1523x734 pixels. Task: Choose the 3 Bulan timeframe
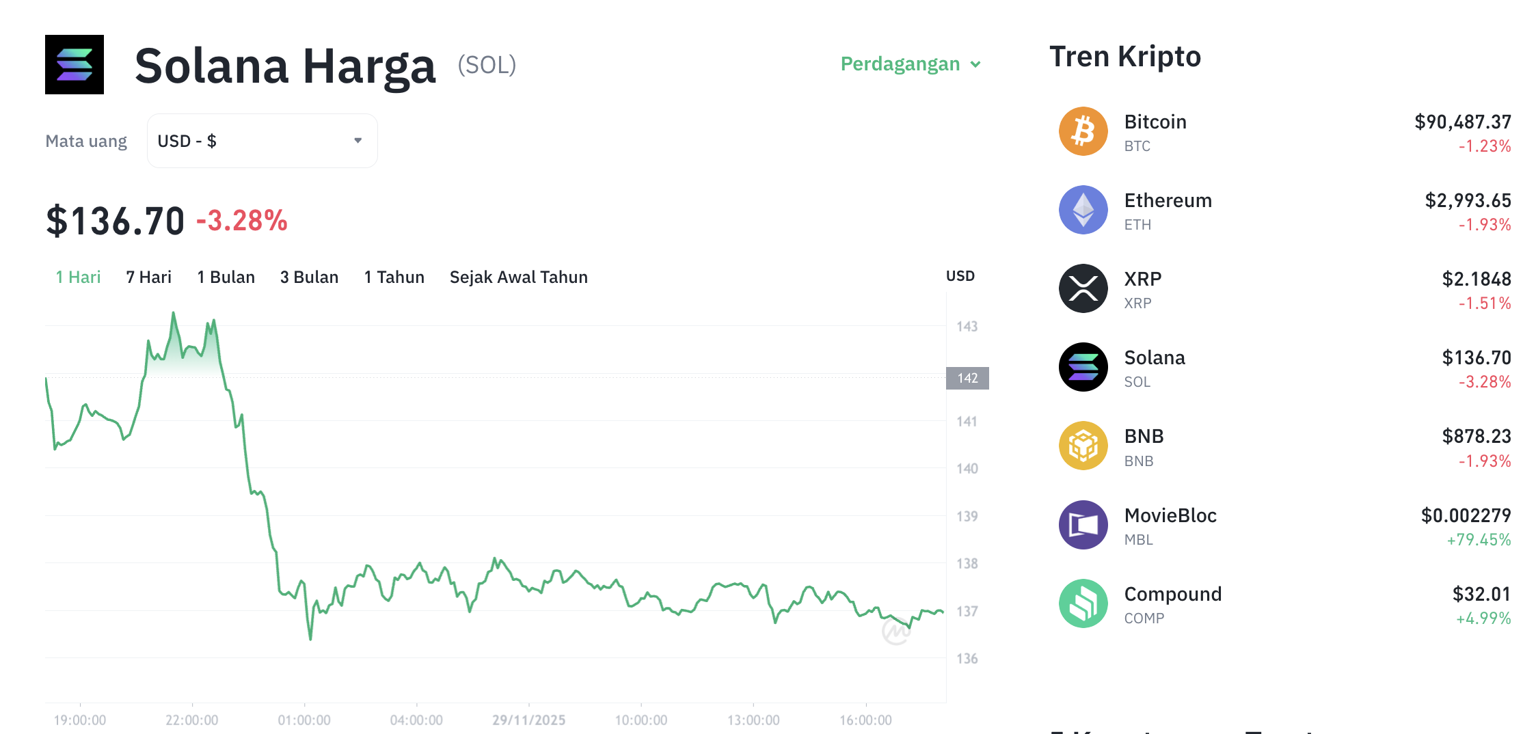(x=309, y=277)
